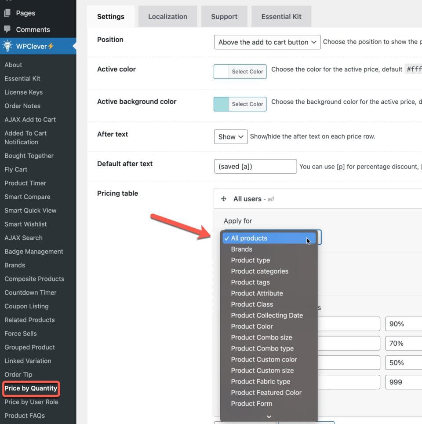
Task: Open Bought Together in sidebar
Action: (29, 156)
